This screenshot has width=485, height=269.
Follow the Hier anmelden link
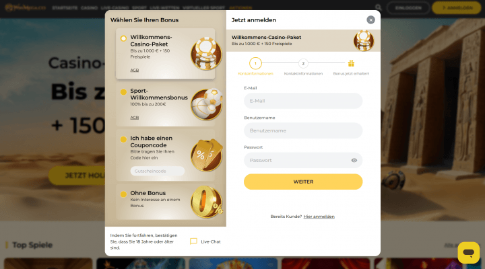click(319, 217)
